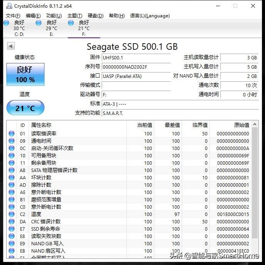The image size is (265, 265).
Task: Click blue status dot for ID E7 row
Action: click(x=12, y=229)
